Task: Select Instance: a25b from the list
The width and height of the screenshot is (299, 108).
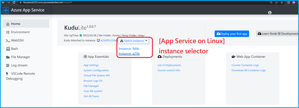Action: (129, 54)
